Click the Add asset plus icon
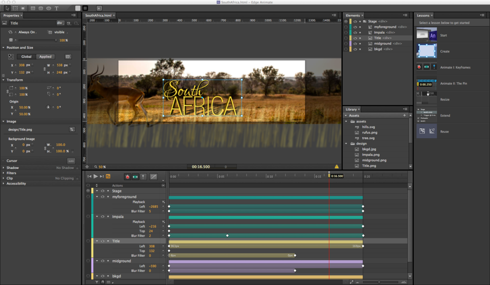 (x=404, y=115)
